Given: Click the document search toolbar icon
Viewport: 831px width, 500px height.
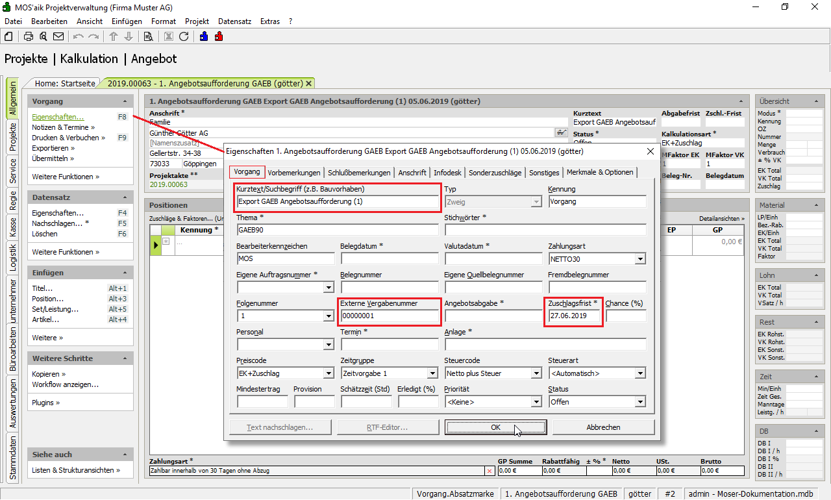Looking at the screenshot, I should (x=148, y=36).
